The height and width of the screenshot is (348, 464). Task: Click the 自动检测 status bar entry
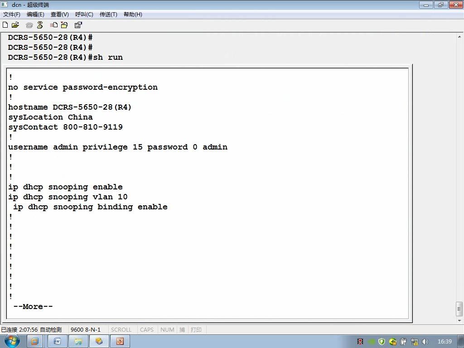[x=51, y=329]
